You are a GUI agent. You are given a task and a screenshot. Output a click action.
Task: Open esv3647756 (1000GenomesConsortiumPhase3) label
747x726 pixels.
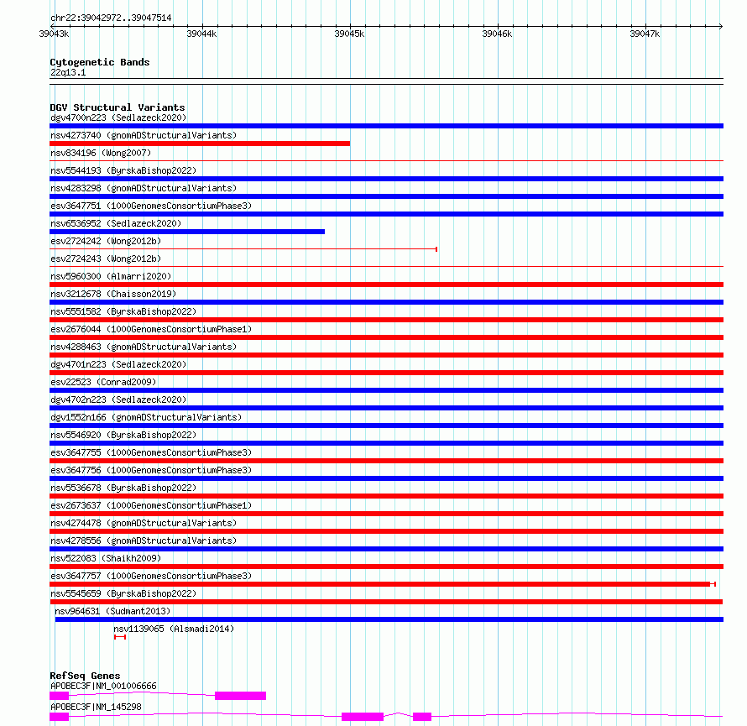(x=151, y=470)
